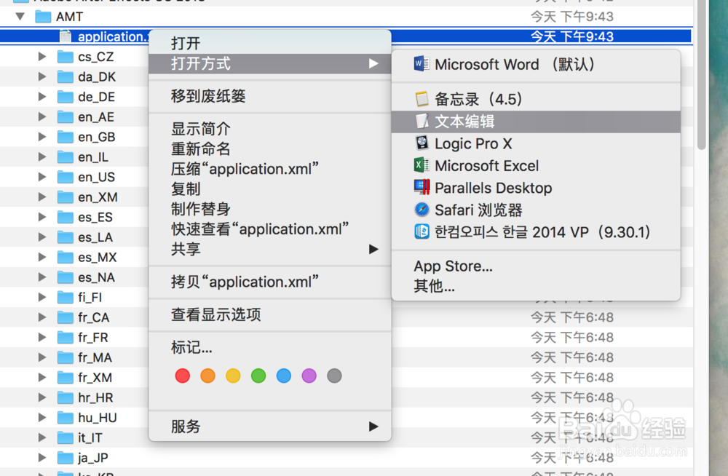Viewport: 728px width, 476px height.
Task: Expand the es_NA folder triangle
Action: [42, 277]
